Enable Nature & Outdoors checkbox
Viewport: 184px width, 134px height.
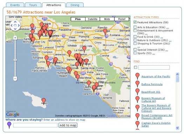click(x=135, y=40)
